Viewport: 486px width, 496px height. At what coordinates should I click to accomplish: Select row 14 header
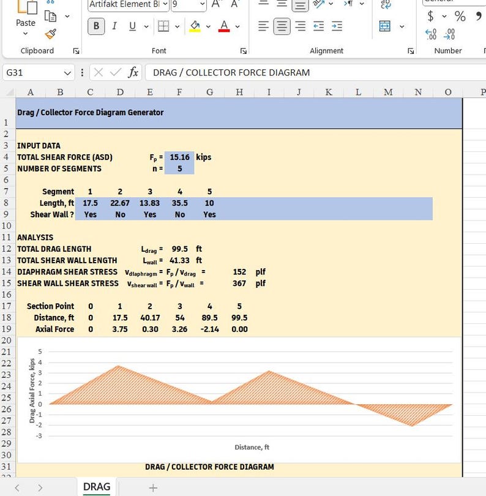click(x=7, y=272)
